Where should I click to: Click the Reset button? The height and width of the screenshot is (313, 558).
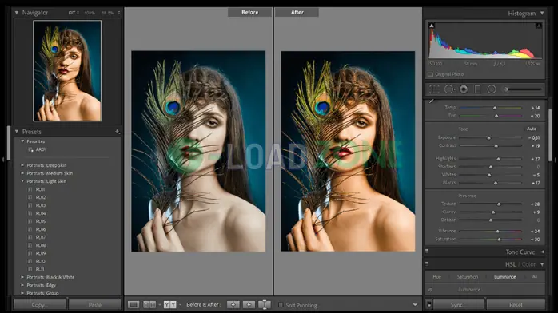point(516,304)
